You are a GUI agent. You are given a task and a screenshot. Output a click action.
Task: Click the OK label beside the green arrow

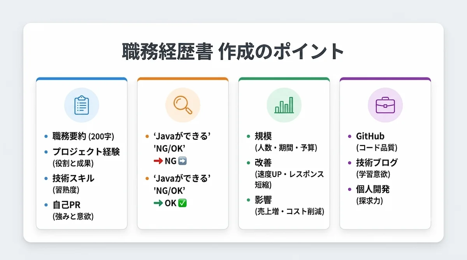point(170,203)
